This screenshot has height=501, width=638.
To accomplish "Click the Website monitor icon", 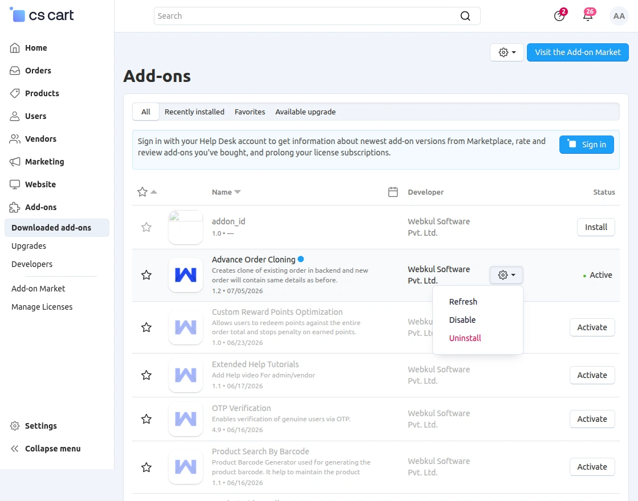I will click(15, 184).
